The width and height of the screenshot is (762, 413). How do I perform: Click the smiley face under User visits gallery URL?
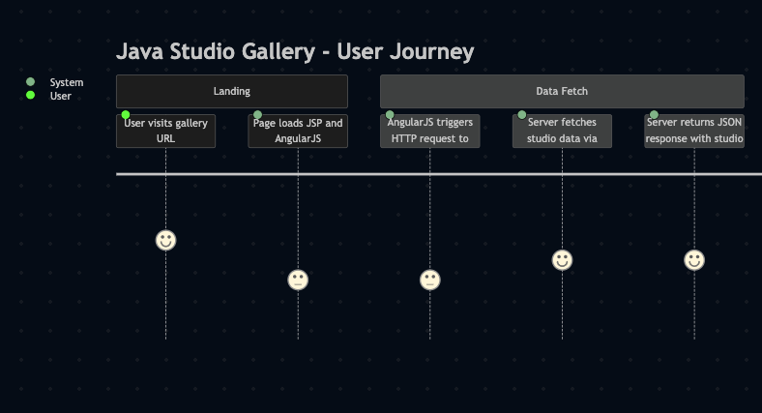click(x=165, y=240)
